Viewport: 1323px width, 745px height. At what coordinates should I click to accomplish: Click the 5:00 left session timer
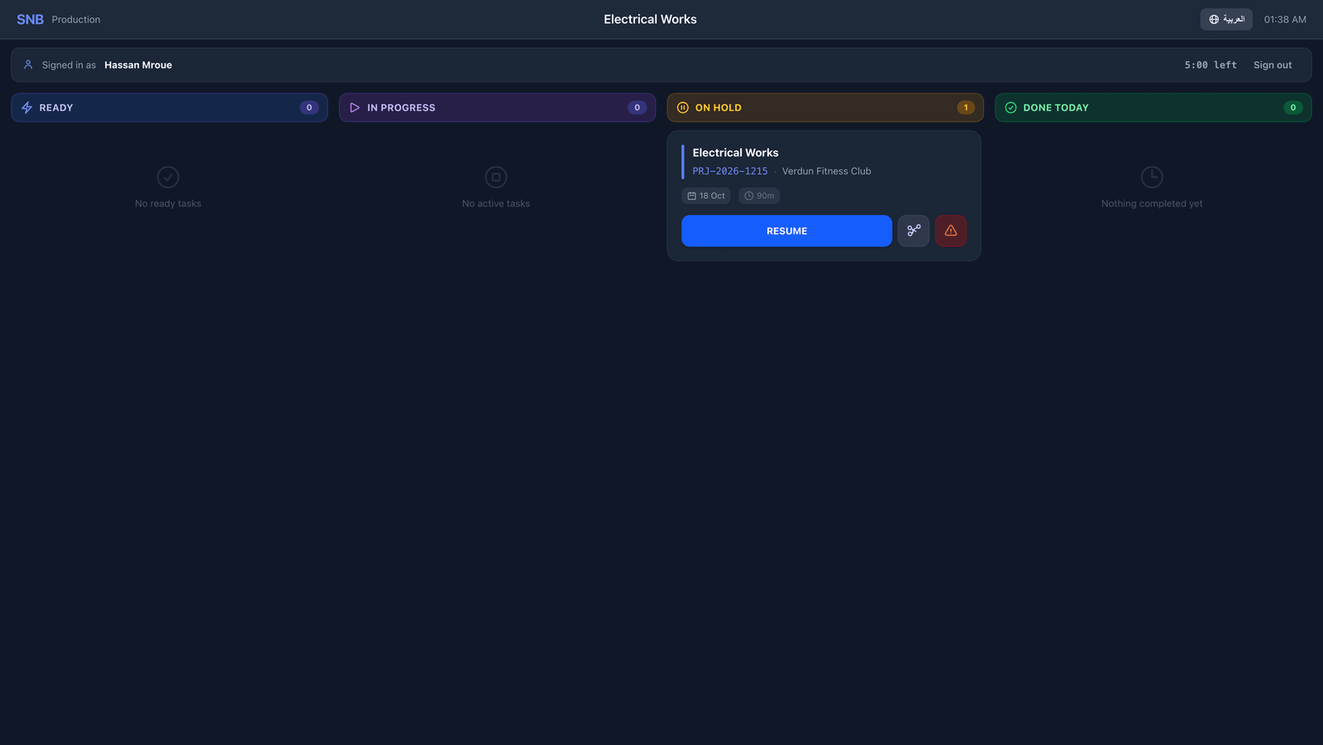coord(1211,65)
